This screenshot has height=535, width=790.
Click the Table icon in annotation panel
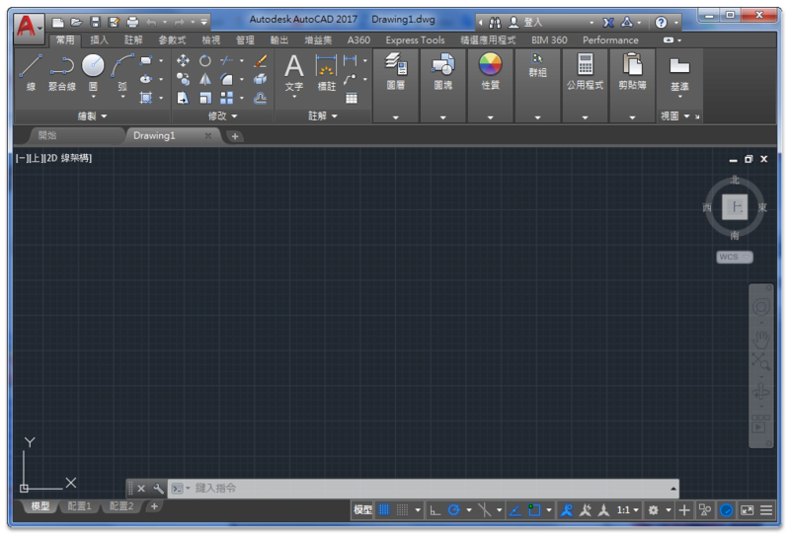coord(352,98)
